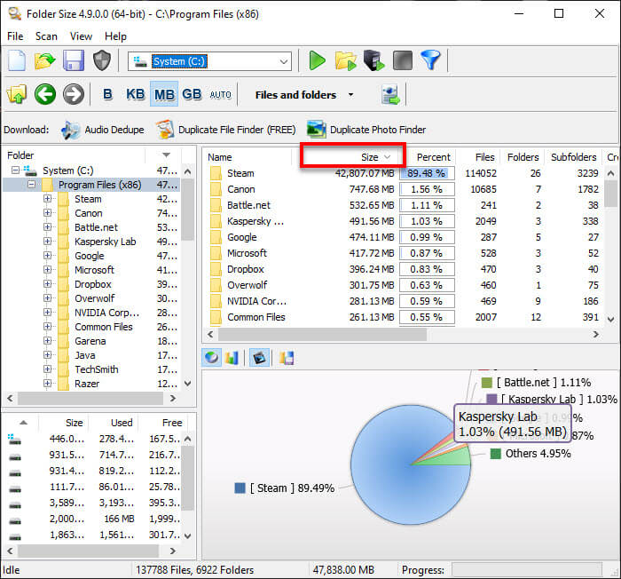Select Java in the folder tree
The width and height of the screenshot is (621, 579).
[85, 355]
